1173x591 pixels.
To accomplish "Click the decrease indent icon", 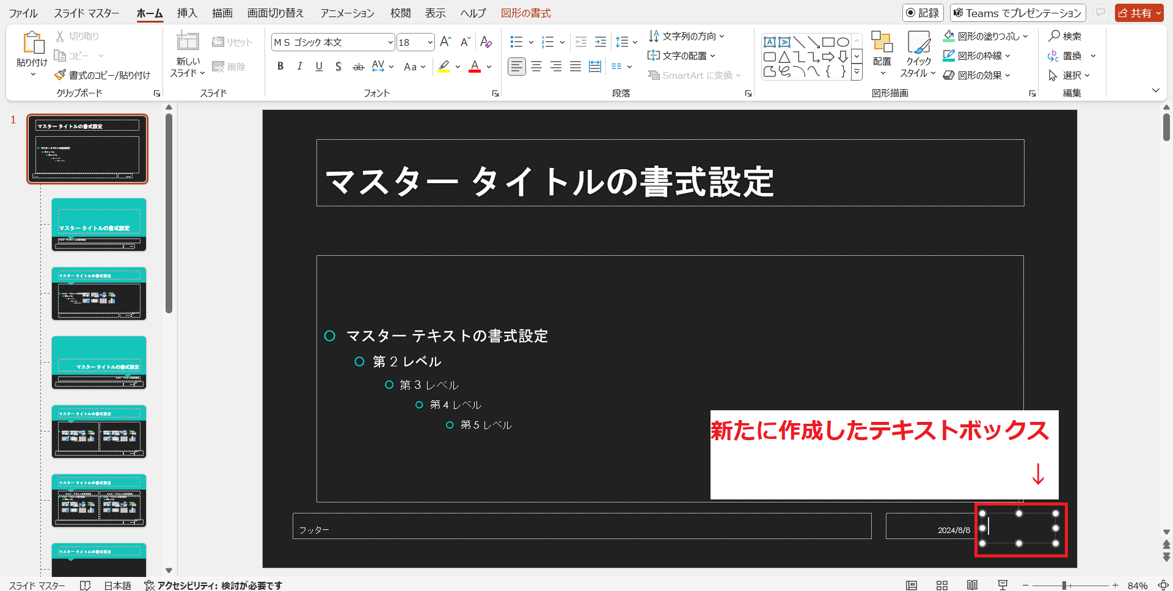I will point(581,42).
